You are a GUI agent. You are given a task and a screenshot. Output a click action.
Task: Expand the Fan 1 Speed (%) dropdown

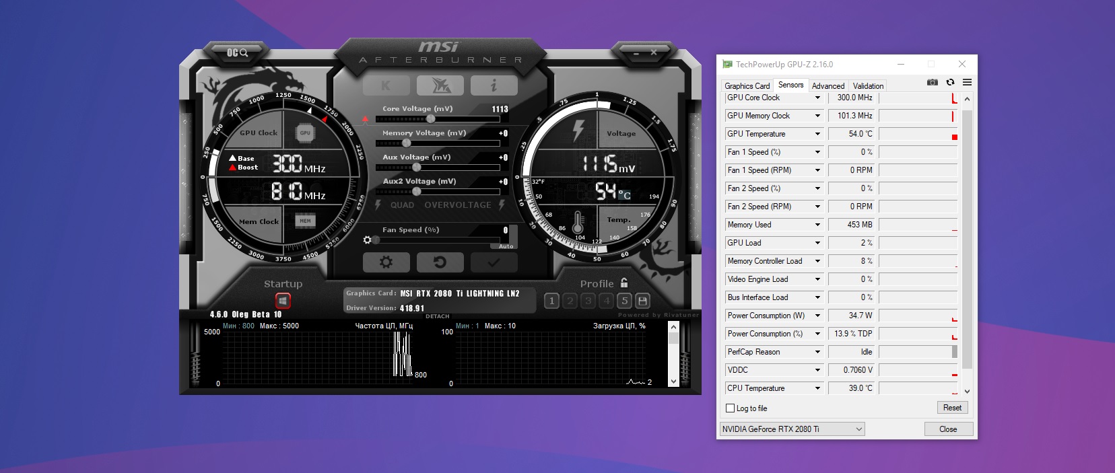(817, 152)
